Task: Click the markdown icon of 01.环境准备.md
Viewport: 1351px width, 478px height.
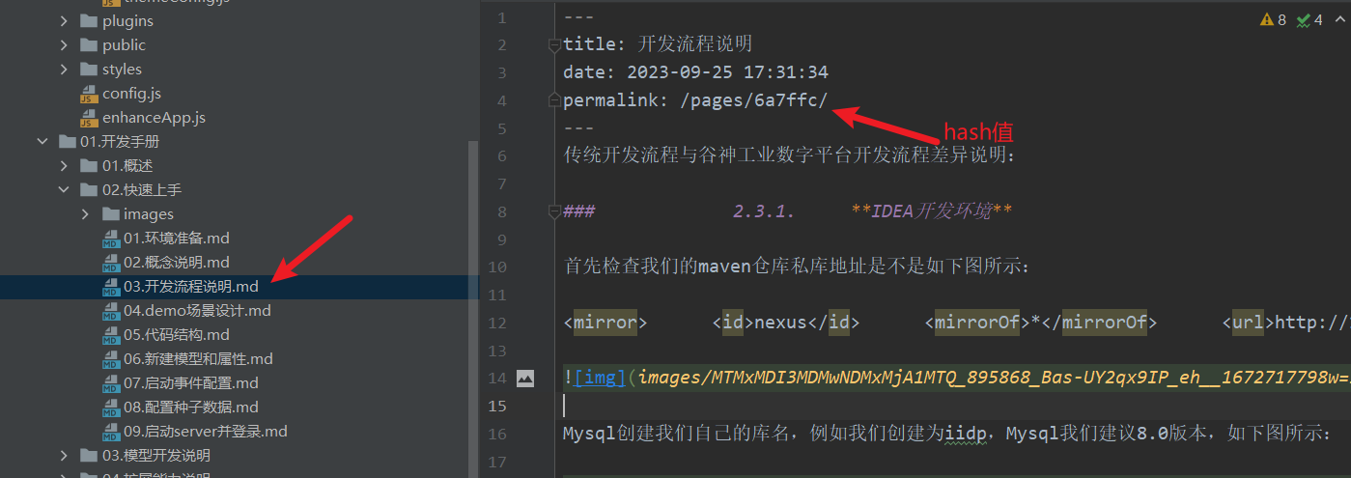Action: [x=112, y=239]
